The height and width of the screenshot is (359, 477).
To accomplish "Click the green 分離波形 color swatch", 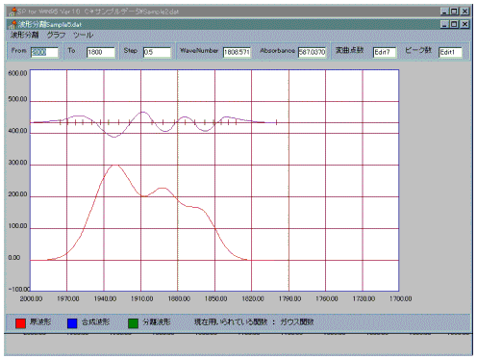I will 133,323.
